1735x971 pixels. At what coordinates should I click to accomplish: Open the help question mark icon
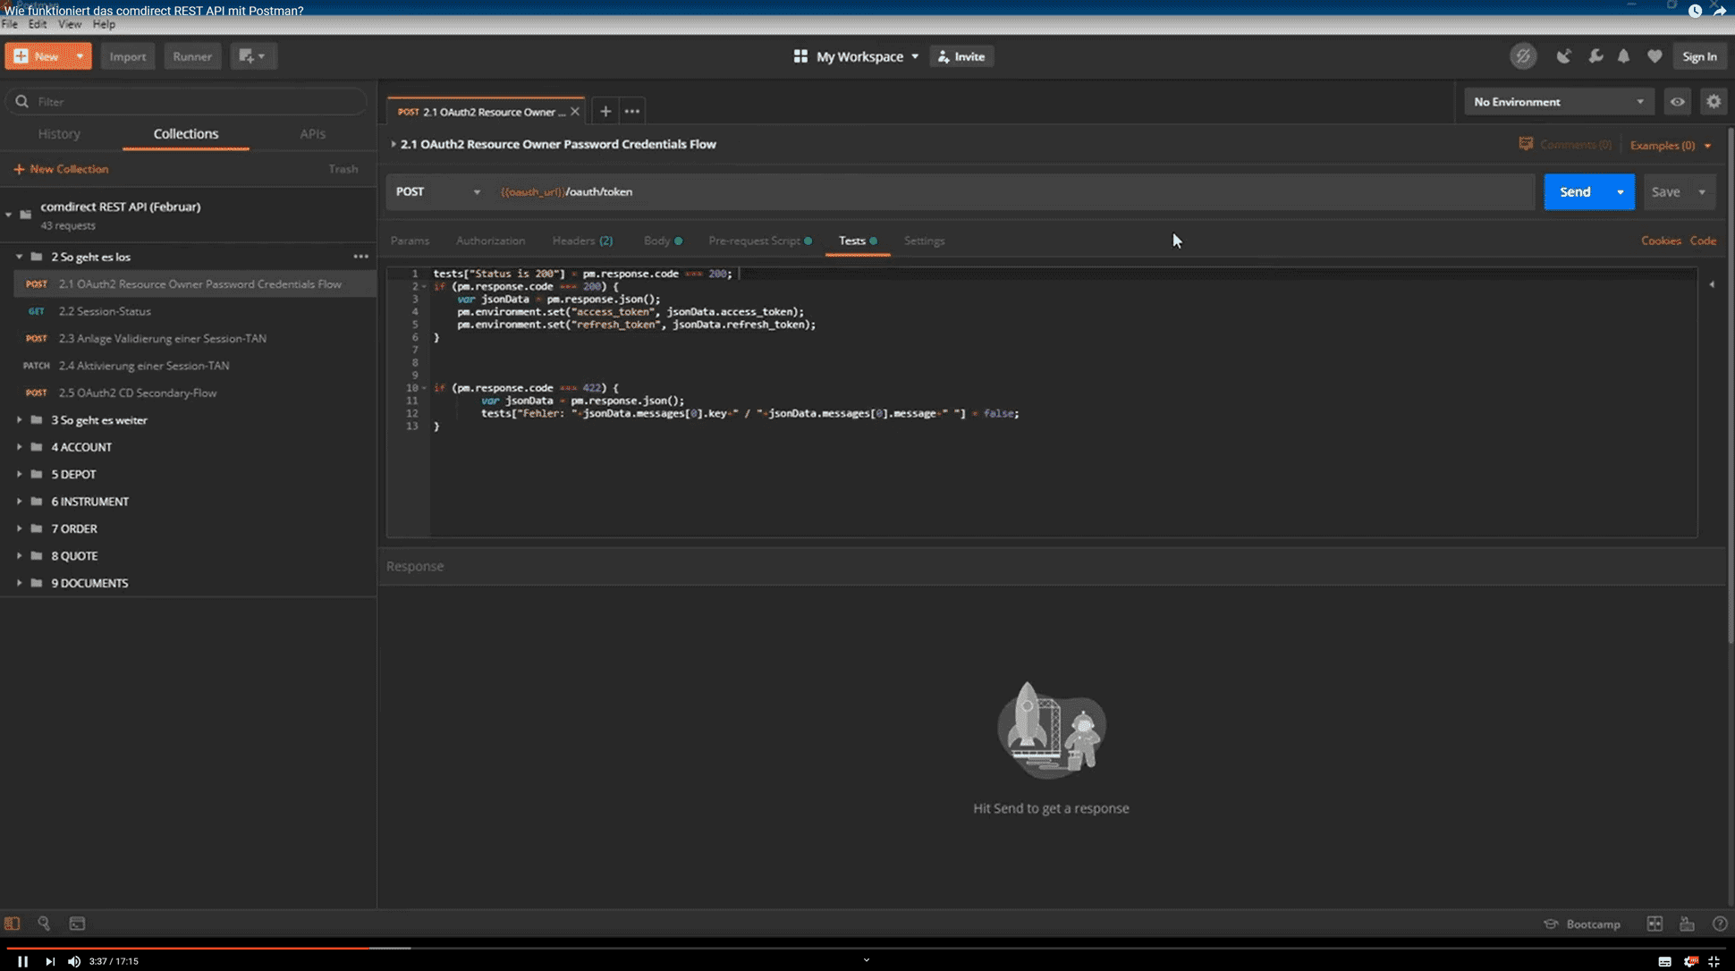1719,924
